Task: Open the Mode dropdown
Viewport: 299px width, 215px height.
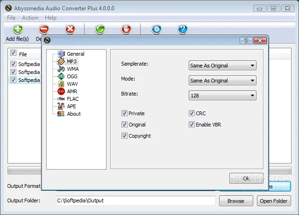Action: point(222,81)
